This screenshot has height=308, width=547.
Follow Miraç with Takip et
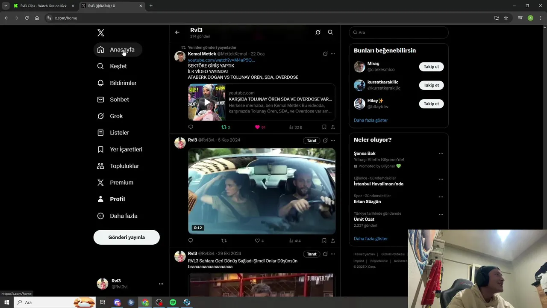431,67
